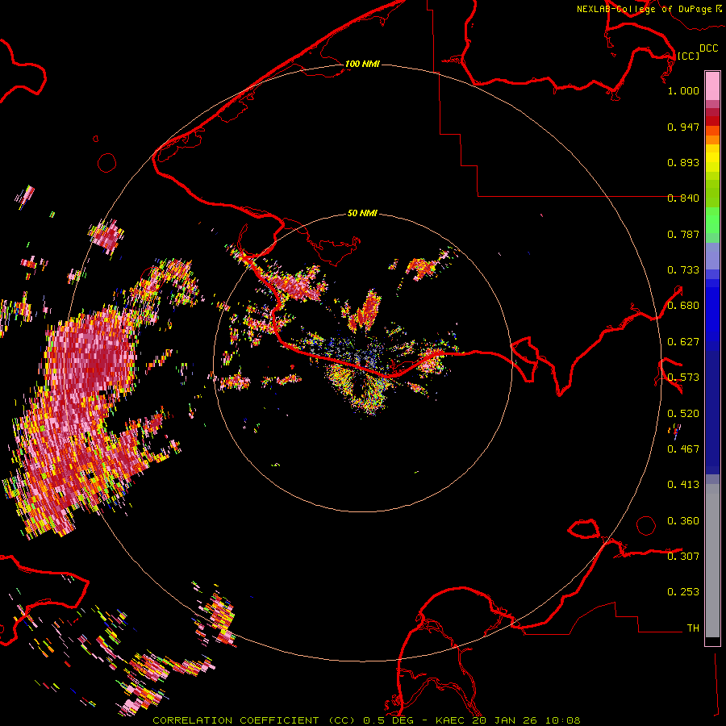This screenshot has width=726, height=726.
Task: Click the DCC label above the color bar
Action: [x=708, y=48]
